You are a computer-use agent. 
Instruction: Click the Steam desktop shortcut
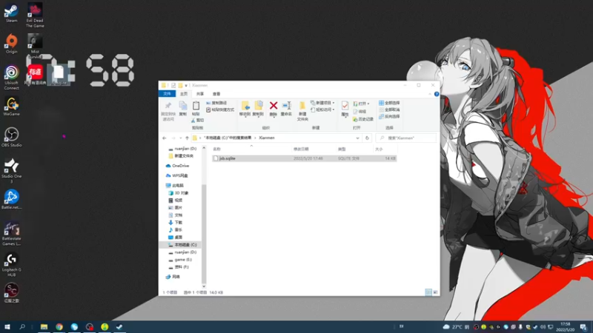(x=11, y=13)
